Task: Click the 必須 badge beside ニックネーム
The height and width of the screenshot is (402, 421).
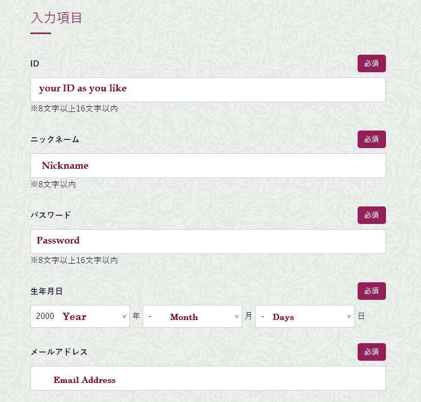Action: point(372,139)
